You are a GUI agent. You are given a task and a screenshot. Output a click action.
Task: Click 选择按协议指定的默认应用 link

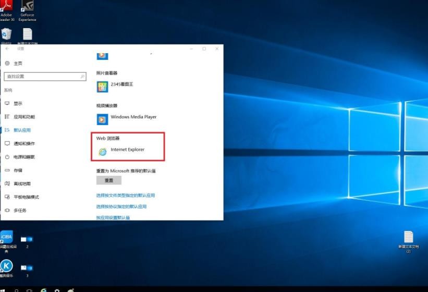(x=121, y=206)
